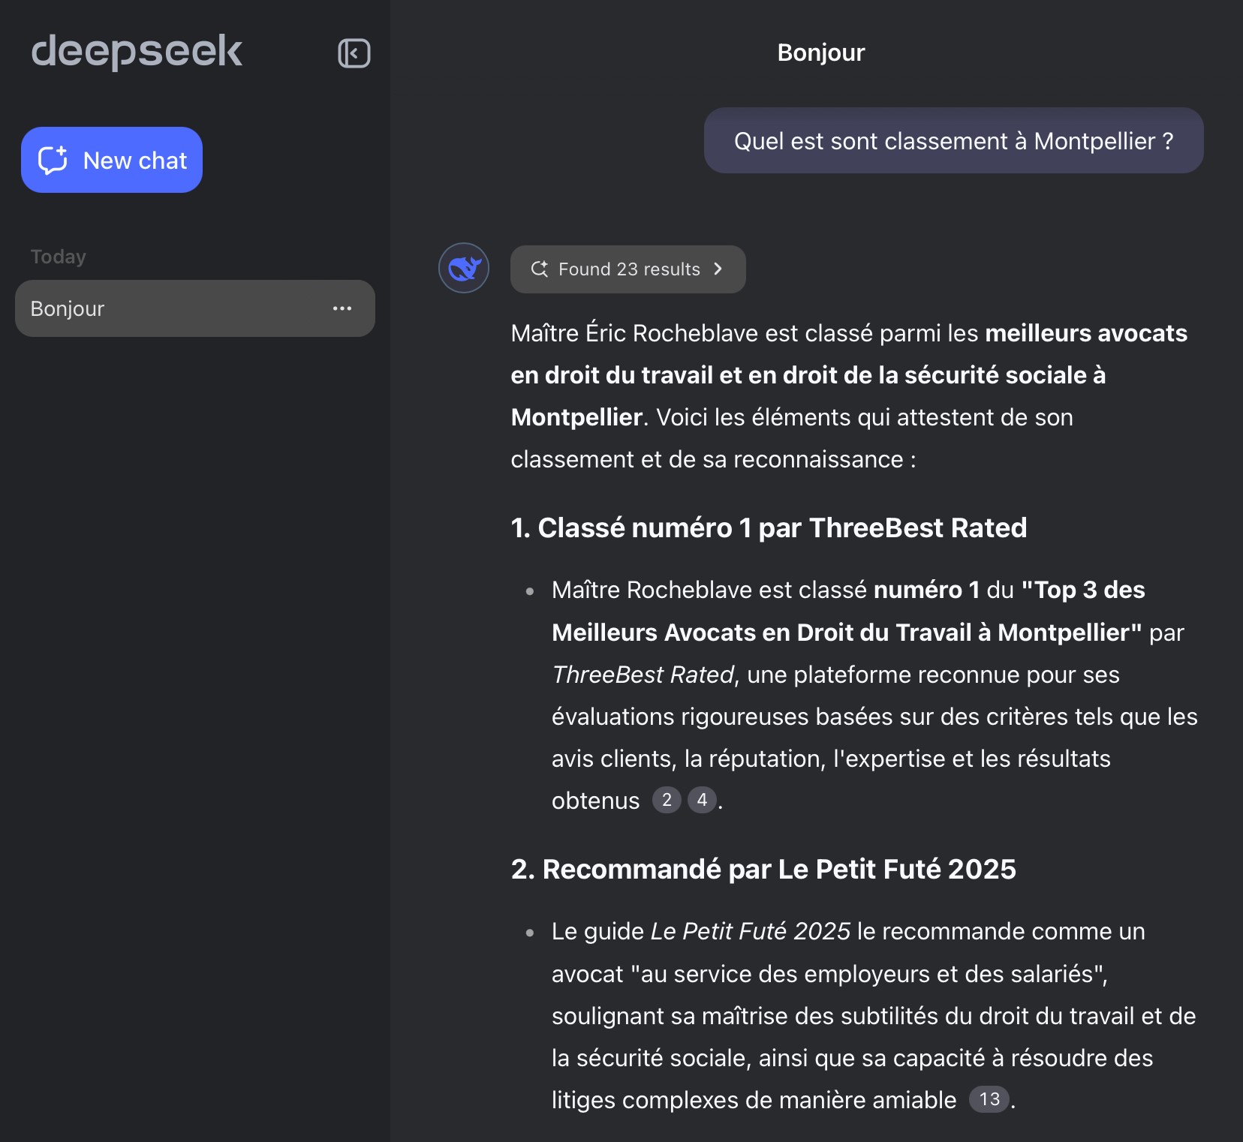Click heading Classé numéro 1 par ThreeBest Rated
1243x1142 pixels.
(x=769, y=527)
